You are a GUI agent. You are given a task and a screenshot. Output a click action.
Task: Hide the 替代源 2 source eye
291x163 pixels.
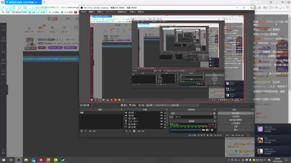coord(162,113)
